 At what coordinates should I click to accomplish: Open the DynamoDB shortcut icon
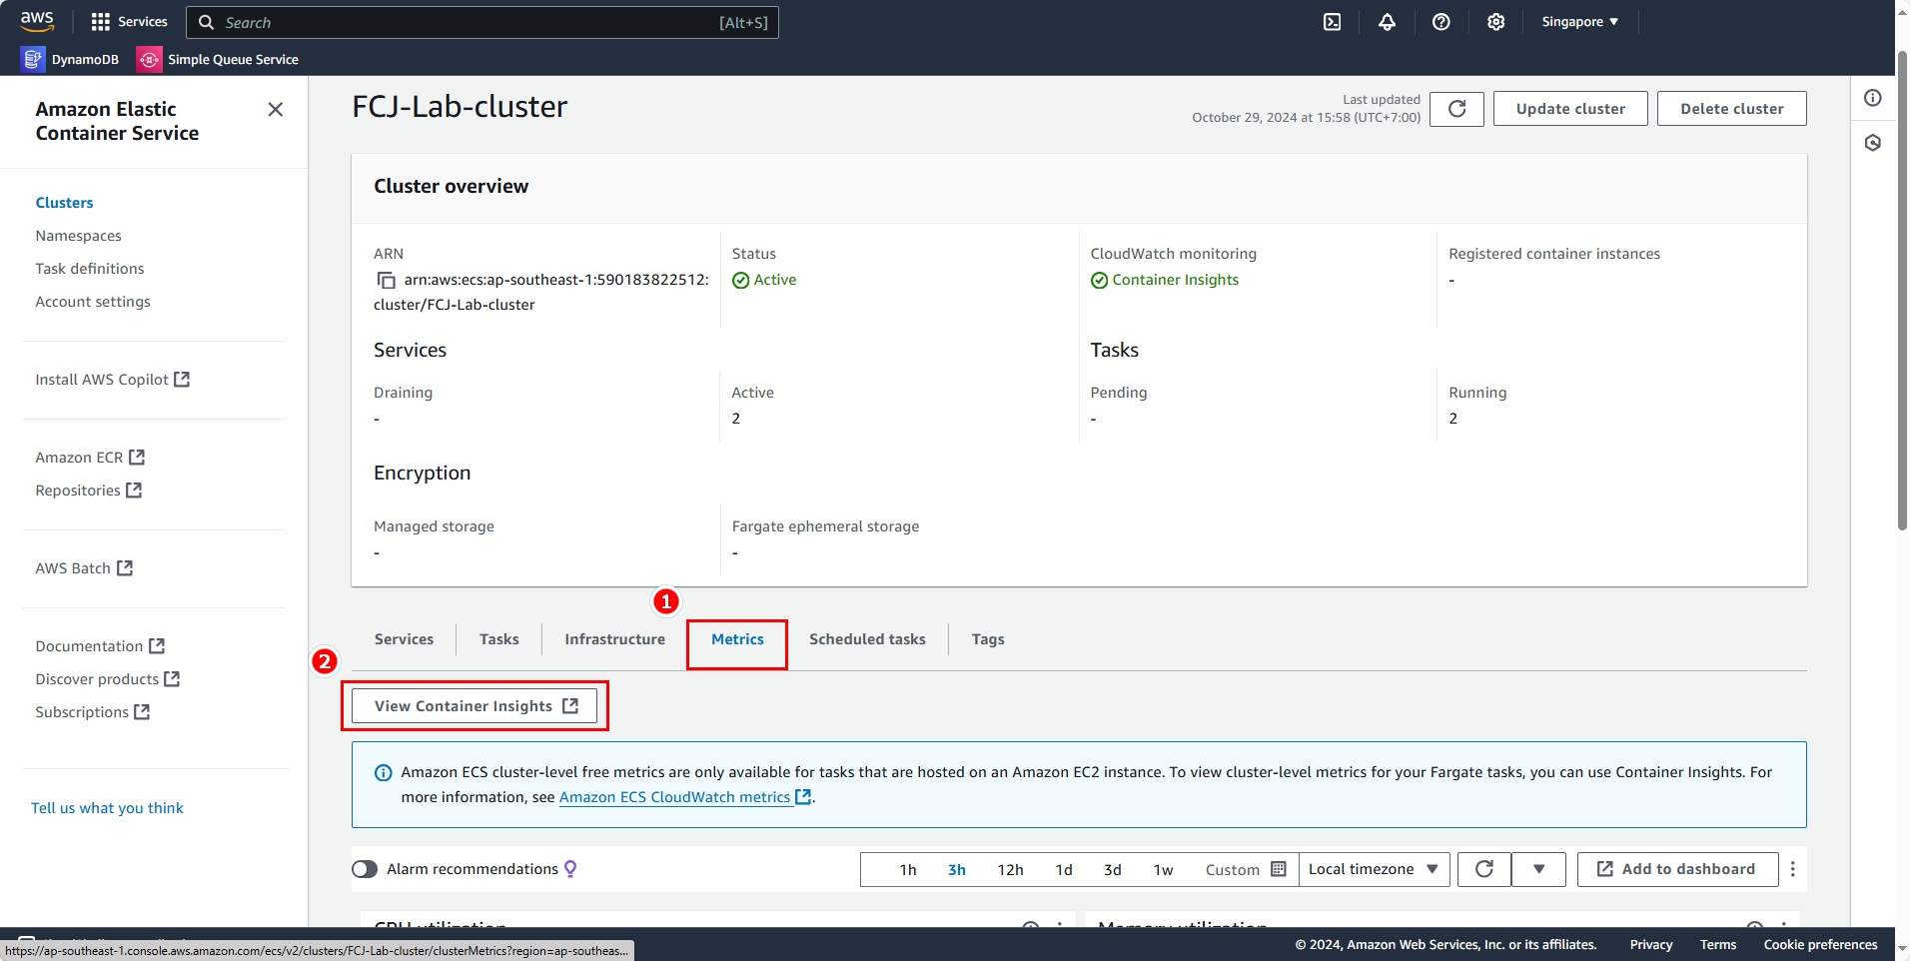[x=33, y=60]
